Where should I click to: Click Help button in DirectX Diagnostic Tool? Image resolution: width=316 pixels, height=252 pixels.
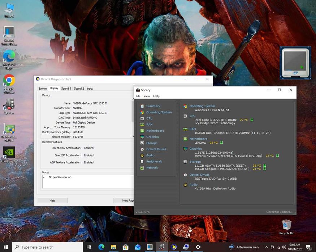click(52, 201)
